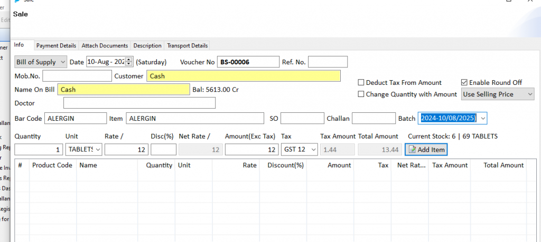Open the Attach Documents tab

point(105,45)
